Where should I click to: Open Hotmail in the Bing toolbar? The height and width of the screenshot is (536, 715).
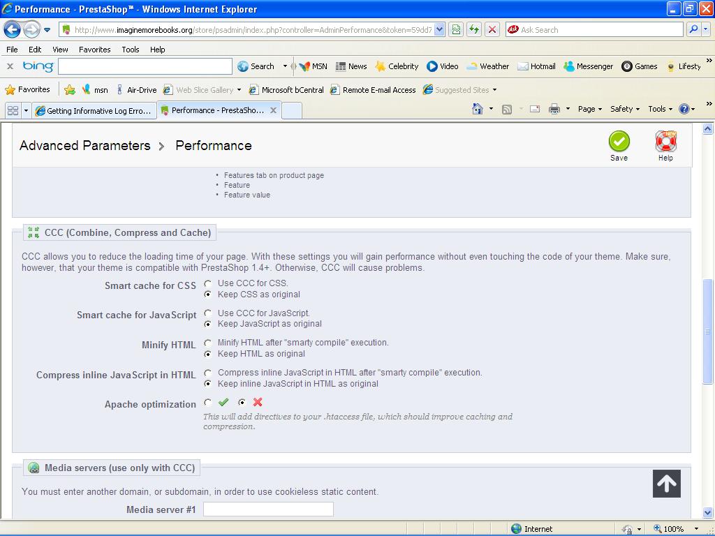[x=536, y=66]
